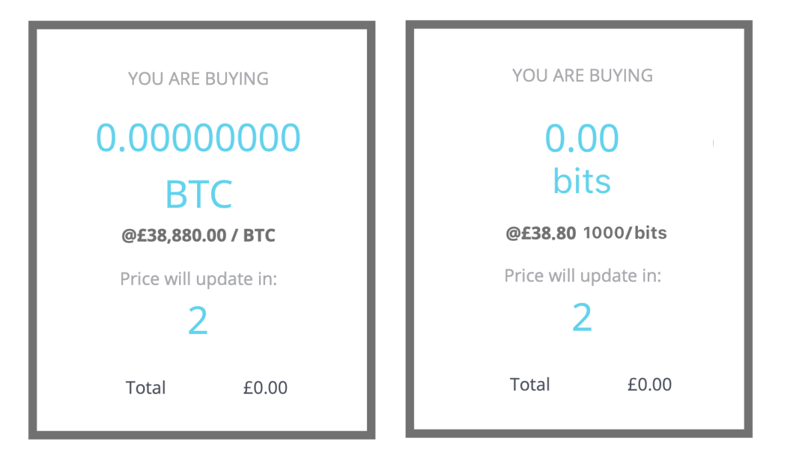Click the @£38,880.00 / BTC rate text
This screenshot has height=470, width=799.
click(x=198, y=235)
